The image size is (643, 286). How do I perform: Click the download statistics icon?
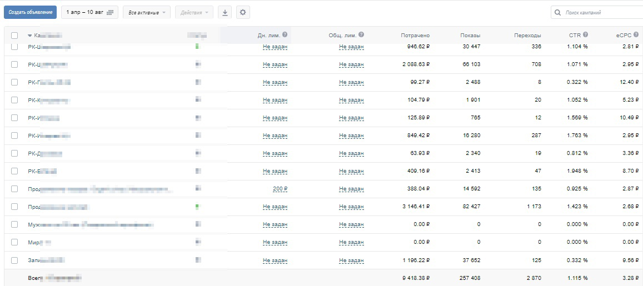pos(225,12)
